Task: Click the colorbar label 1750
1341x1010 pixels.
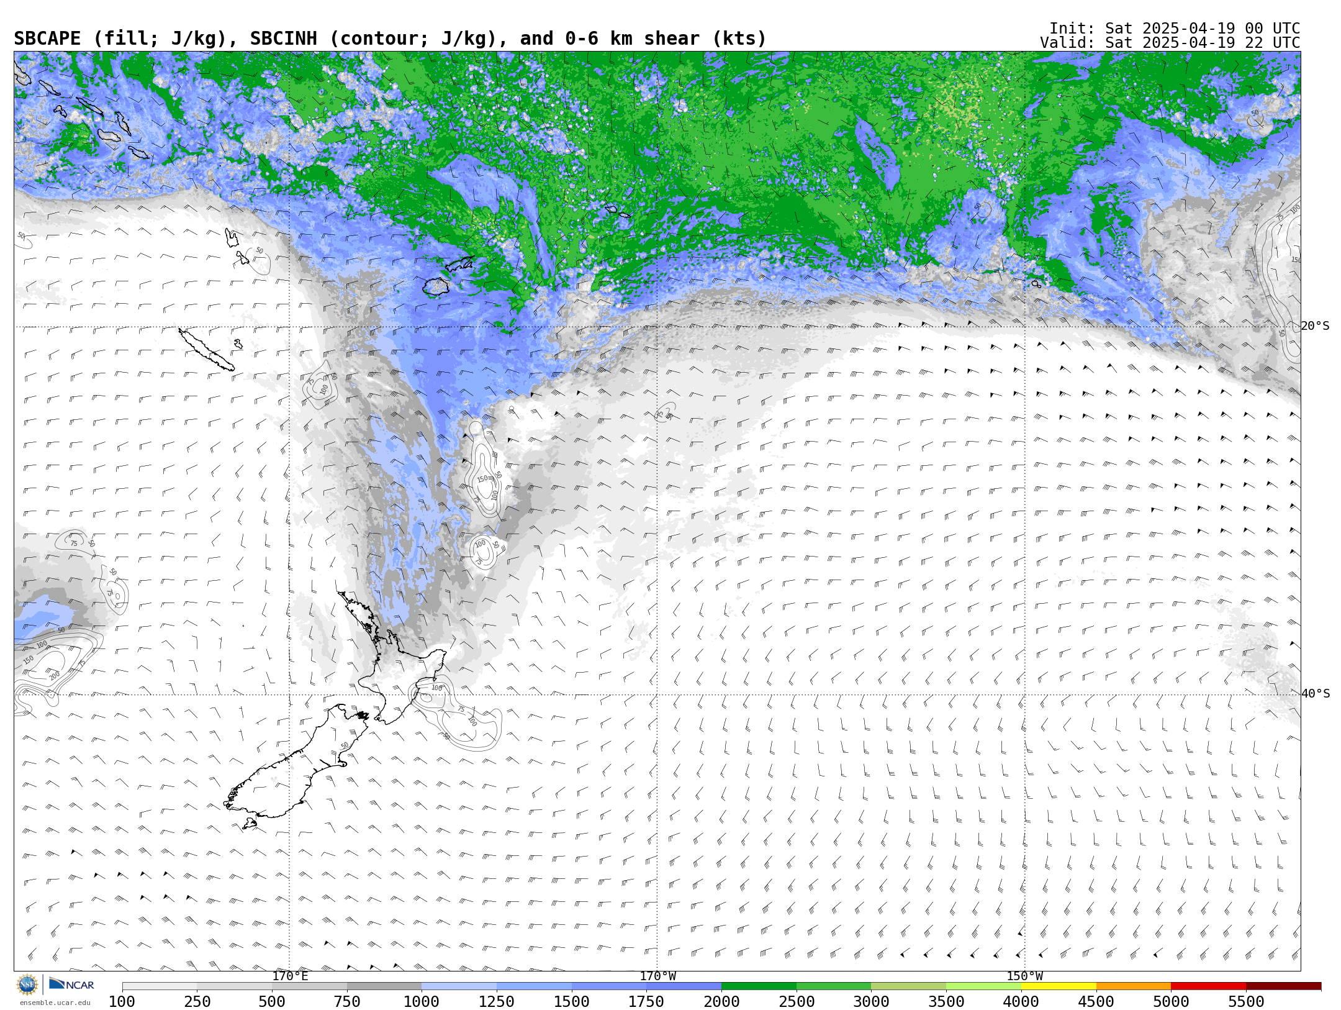Action: (646, 1002)
